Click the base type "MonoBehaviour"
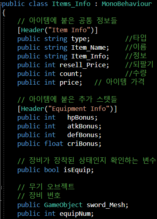The width and height of the screenshot is (157, 219). 127,4
